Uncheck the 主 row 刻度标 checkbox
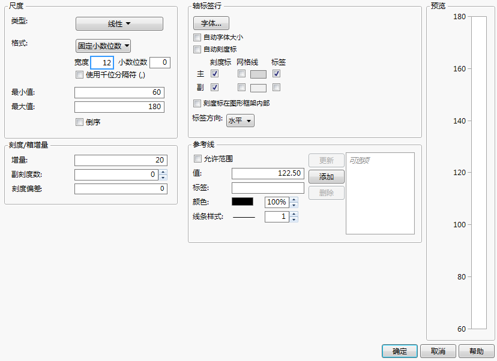Viewport: 497px width, 361px height. (x=214, y=74)
